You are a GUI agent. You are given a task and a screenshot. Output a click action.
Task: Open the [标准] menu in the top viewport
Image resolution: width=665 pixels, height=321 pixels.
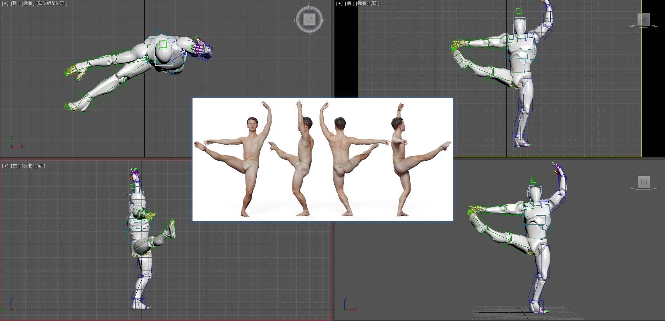pyautogui.click(x=28, y=3)
